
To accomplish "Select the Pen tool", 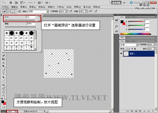I will pos(3,70).
